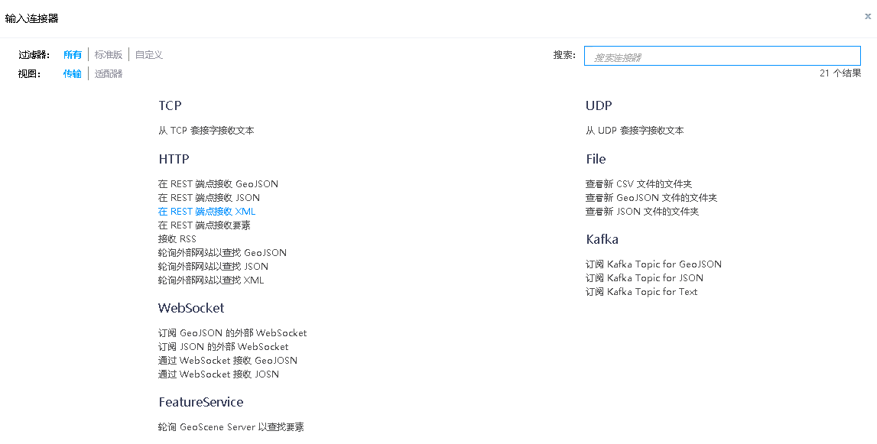Click the 搜索连接器 search field
This screenshot has width=877, height=444.
tap(722, 57)
